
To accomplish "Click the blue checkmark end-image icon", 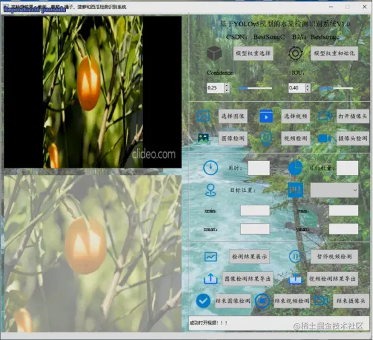I will [203, 301].
